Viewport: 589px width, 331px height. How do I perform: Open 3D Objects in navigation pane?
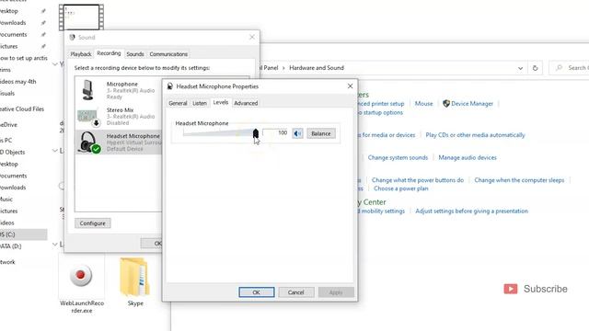pos(12,153)
